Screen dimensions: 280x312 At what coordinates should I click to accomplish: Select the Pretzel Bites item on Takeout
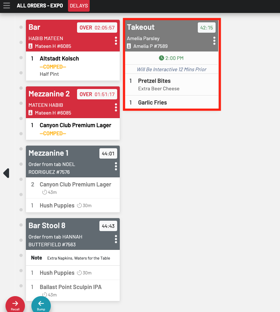pyautogui.click(x=154, y=81)
